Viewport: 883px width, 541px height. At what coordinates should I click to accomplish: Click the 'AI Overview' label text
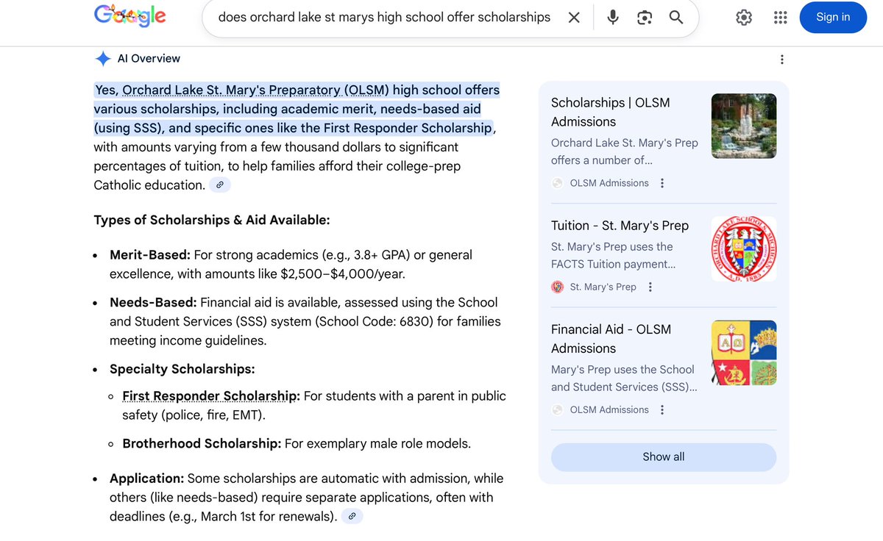click(149, 58)
